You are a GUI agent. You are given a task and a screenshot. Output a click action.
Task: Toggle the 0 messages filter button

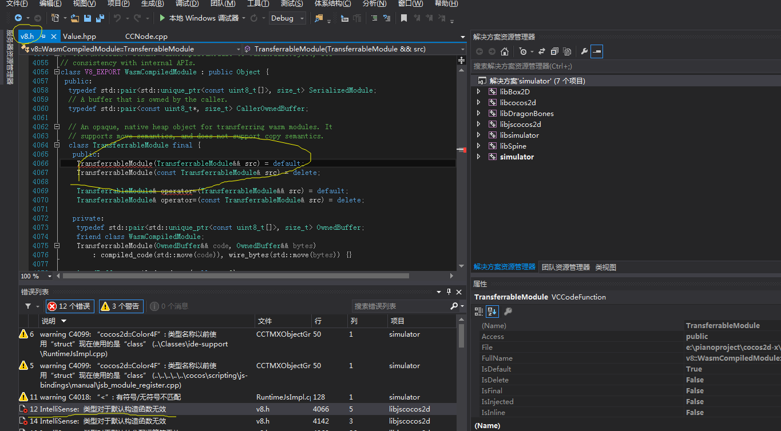pos(169,306)
